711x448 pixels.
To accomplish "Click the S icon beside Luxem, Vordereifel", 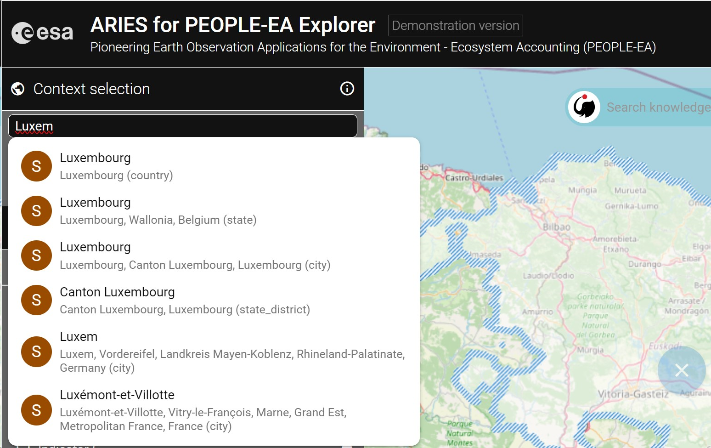I will pos(36,352).
